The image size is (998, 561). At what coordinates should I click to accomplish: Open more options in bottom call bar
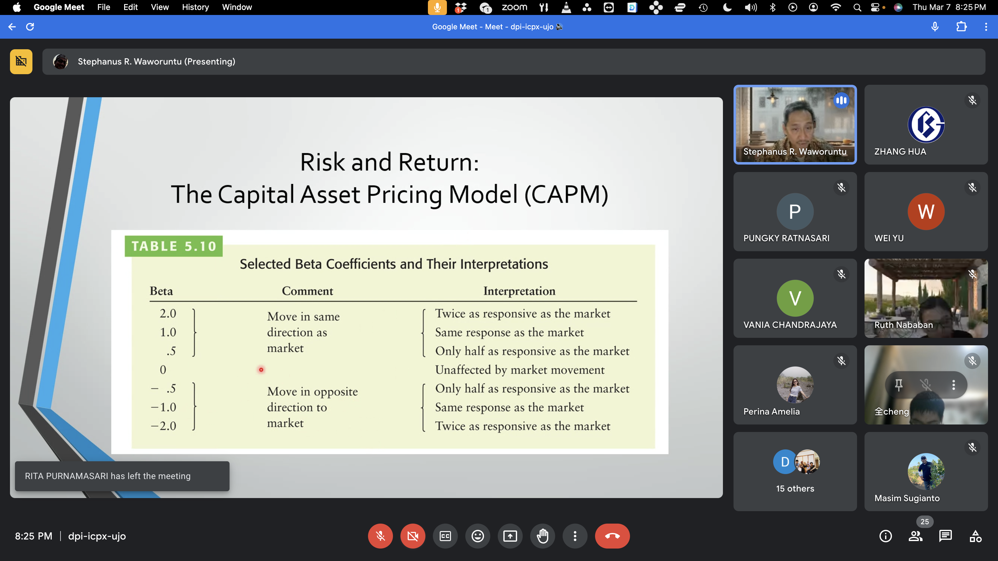(x=575, y=536)
